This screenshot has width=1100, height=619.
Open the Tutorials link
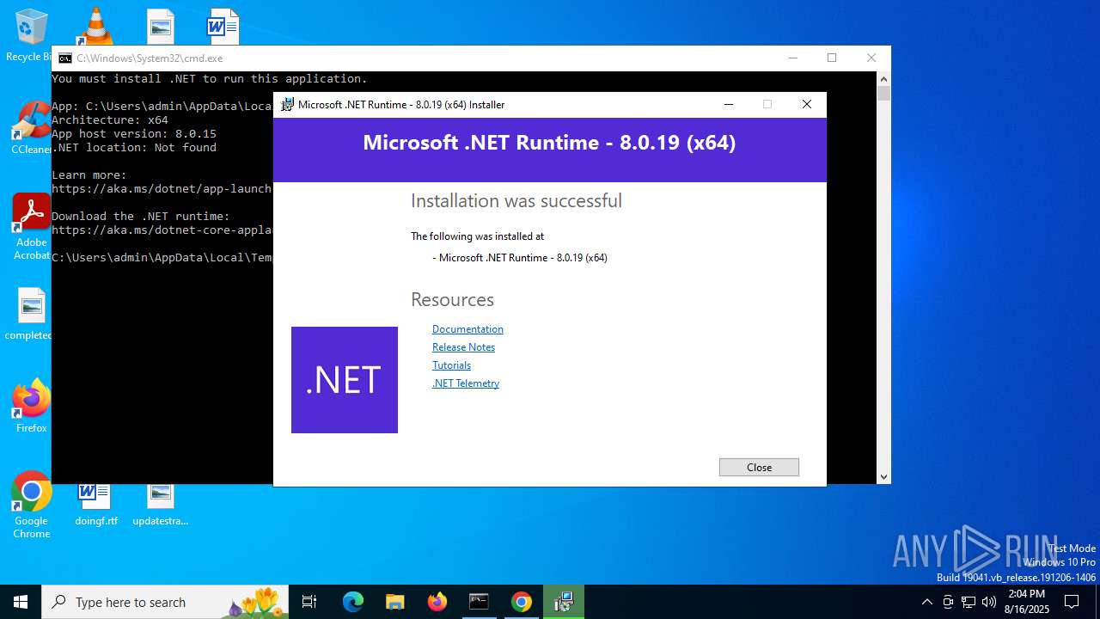pos(451,365)
